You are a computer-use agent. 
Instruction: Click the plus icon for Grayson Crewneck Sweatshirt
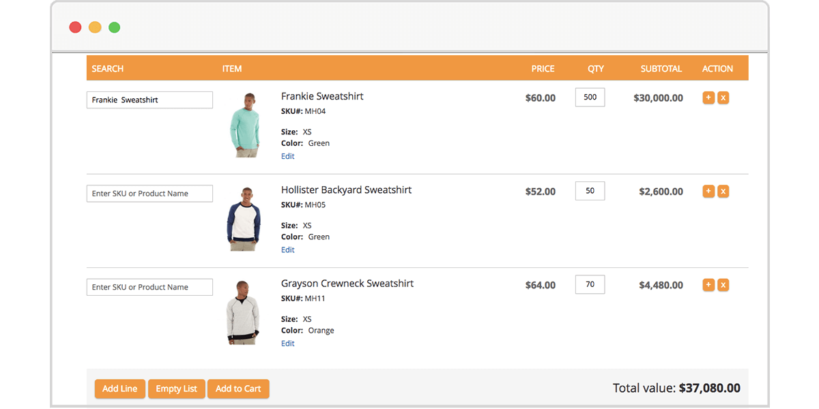(708, 284)
